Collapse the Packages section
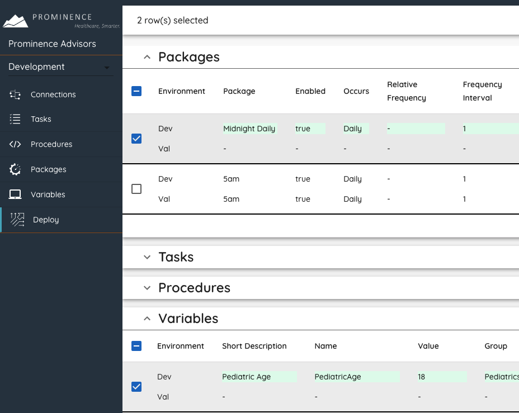Image resolution: width=519 pixels, height=413 pixels. pyautogui.click(x=147, y=57)
